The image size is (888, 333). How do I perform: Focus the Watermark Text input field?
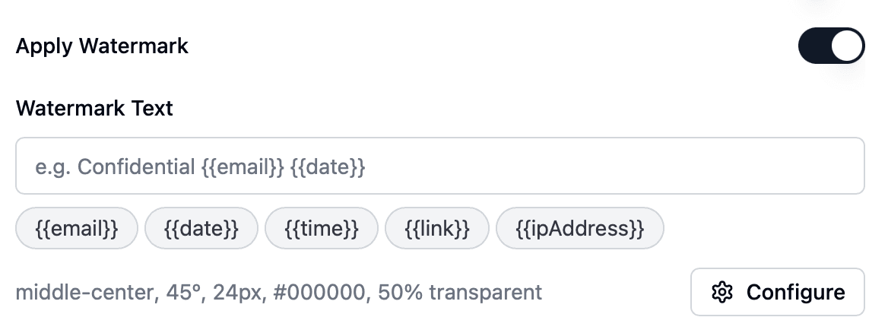tap(439, 166)
